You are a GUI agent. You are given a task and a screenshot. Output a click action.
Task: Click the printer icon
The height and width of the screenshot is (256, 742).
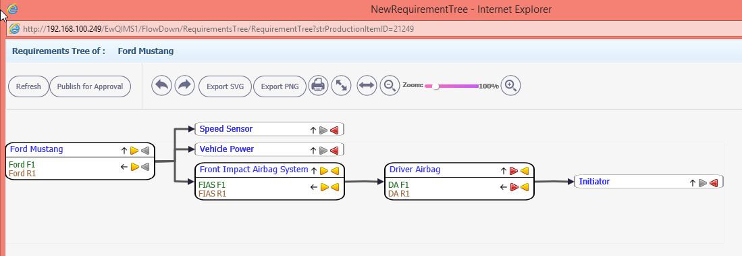[319, 86]
